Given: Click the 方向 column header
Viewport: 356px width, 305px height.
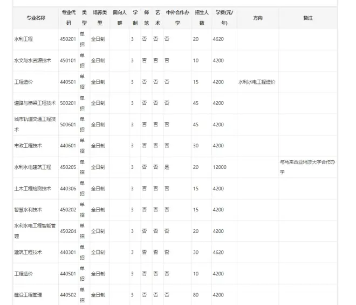Looking at the screenshot, I should pos(257,18).
